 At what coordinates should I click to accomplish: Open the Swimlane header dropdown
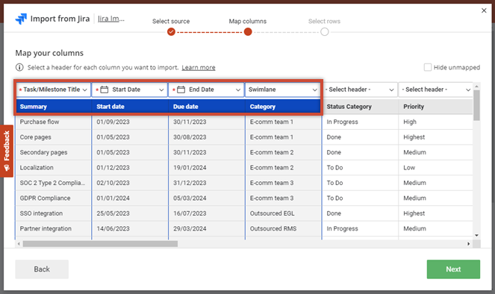[283, 90]
